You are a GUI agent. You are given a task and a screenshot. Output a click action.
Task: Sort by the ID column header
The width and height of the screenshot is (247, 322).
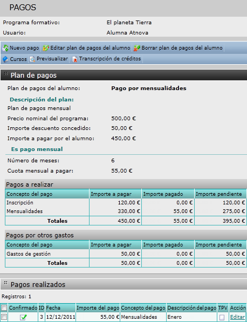coord(42,308)
